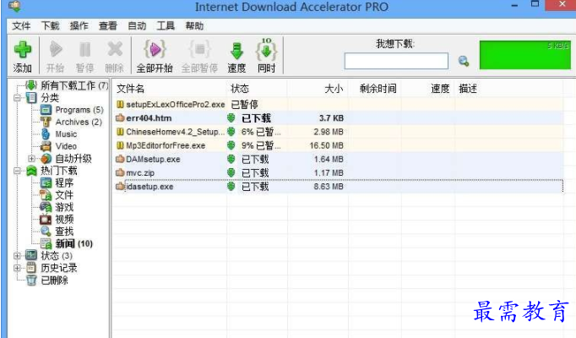Open the 查看 menu

pyautogui.click(x=108, y=25)
